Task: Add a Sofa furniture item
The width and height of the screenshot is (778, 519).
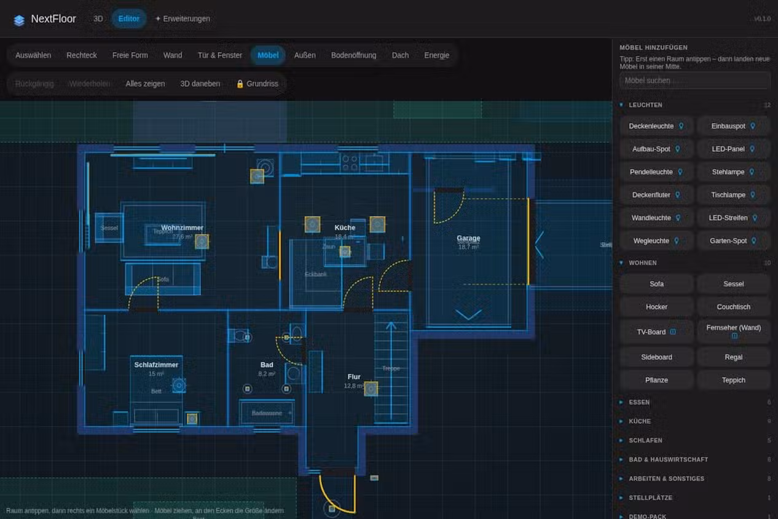Action: (x=656, y=284)
